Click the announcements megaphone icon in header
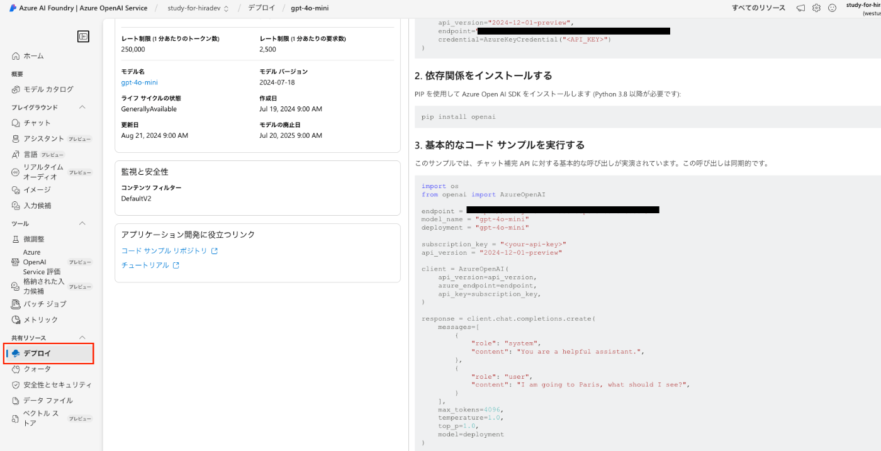 pos(800,8)
